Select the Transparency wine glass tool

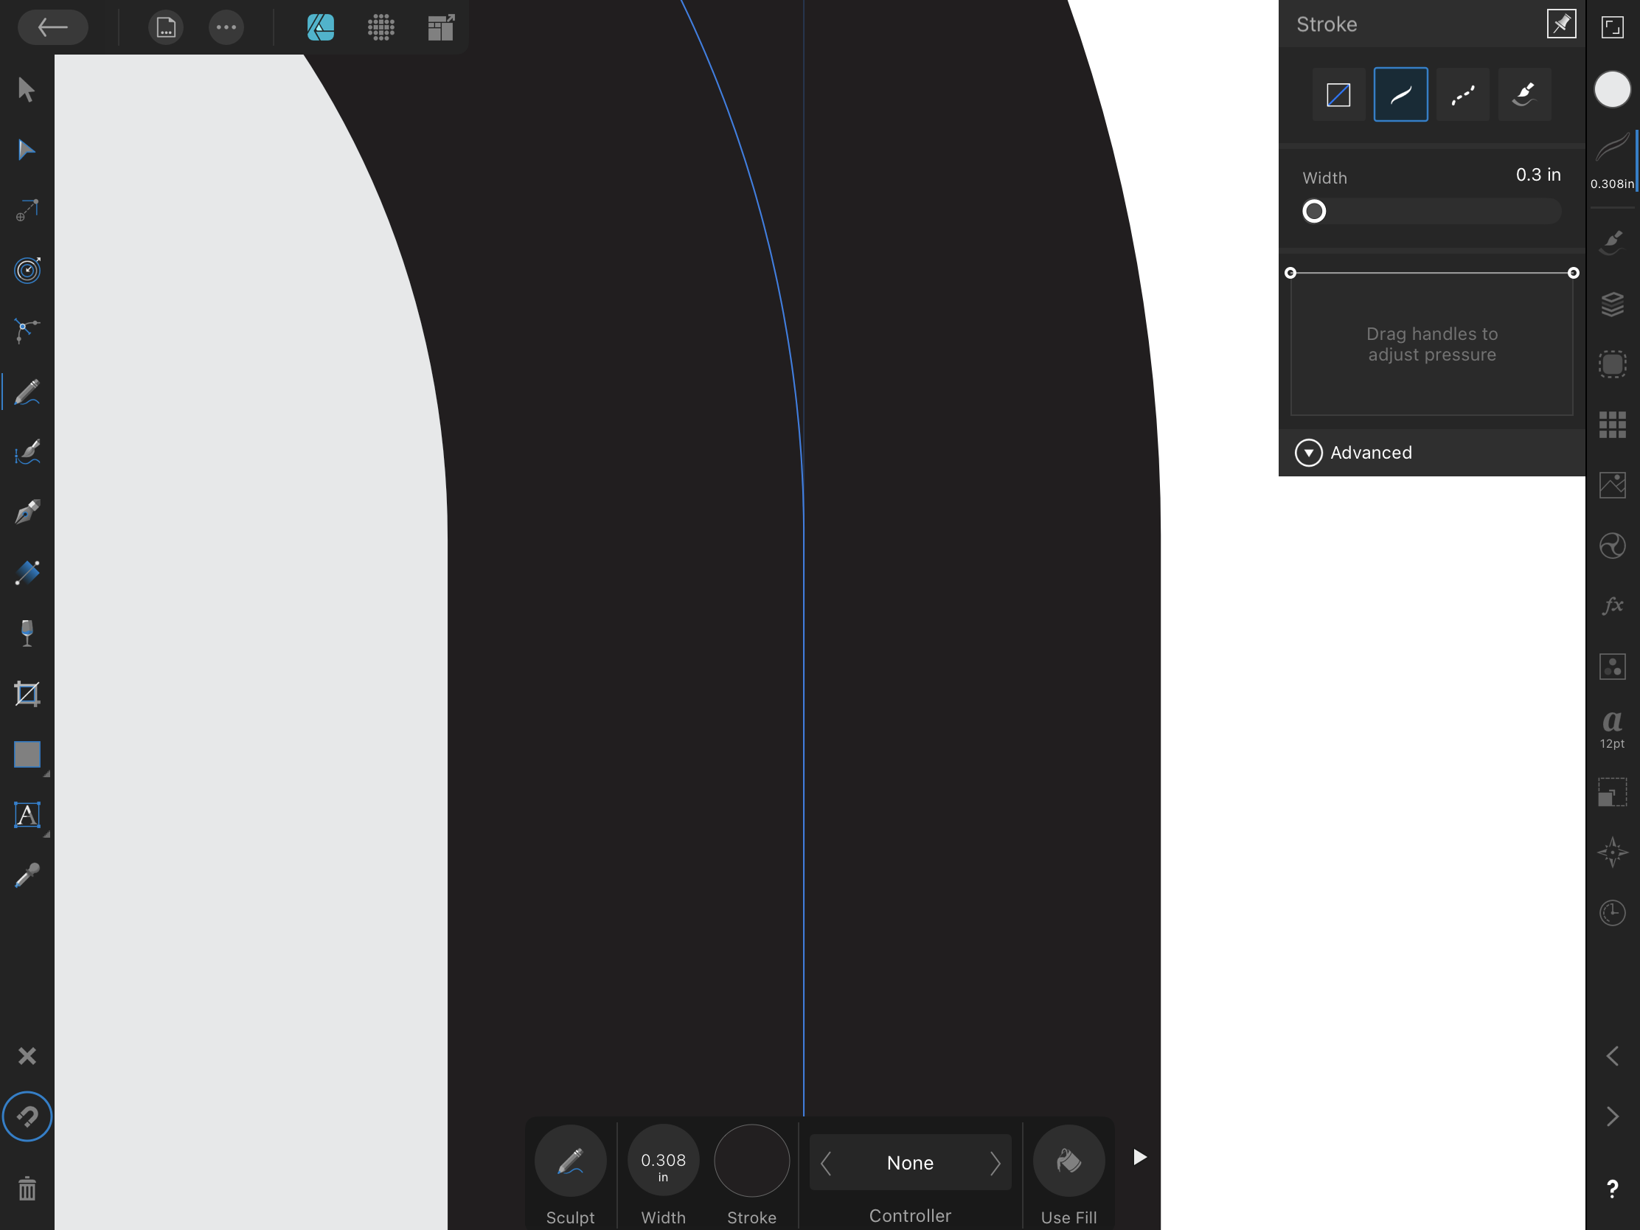pyautogui.click(x=27, y=633)
